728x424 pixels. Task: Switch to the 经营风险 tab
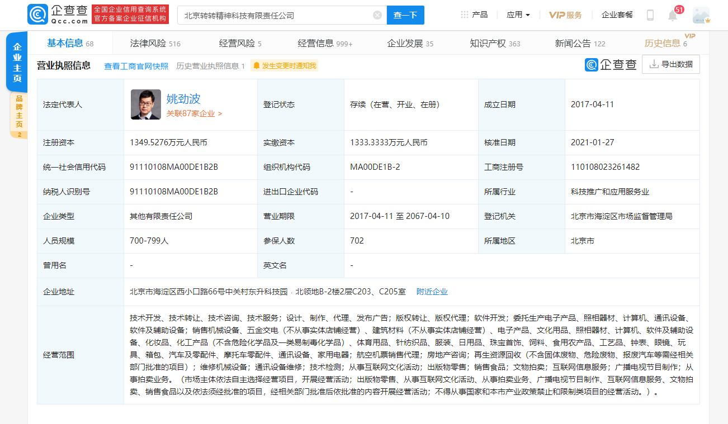coord(240,44)
